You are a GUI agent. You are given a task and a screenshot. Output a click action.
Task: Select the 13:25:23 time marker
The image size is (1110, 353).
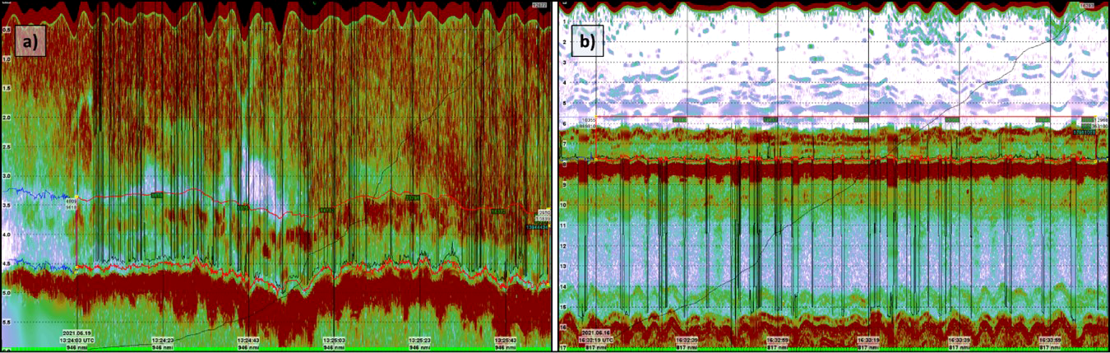pyautogui.click(x=419, y=339)
